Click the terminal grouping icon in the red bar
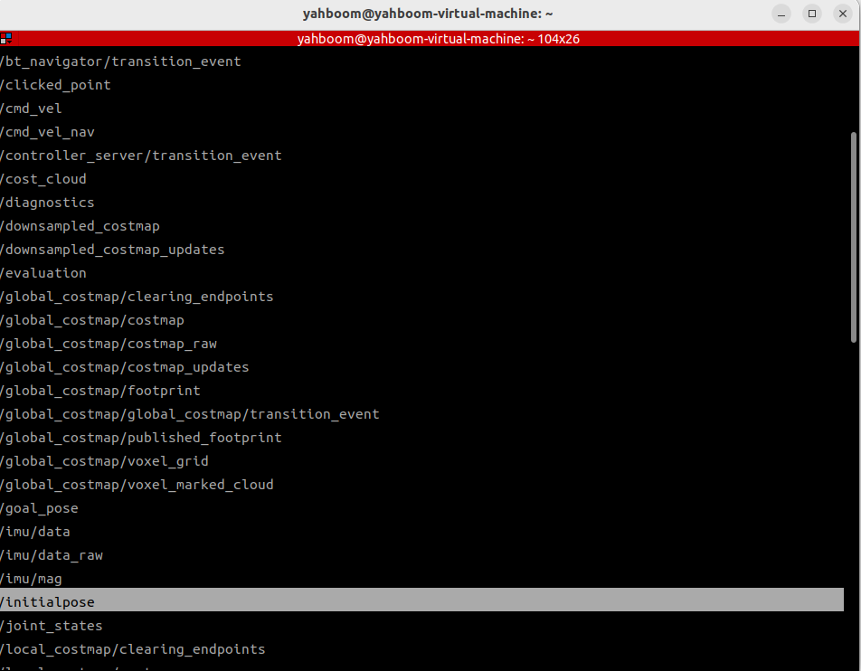The width and height of the screenshot is (861, 671). click(x=6, y=39)
